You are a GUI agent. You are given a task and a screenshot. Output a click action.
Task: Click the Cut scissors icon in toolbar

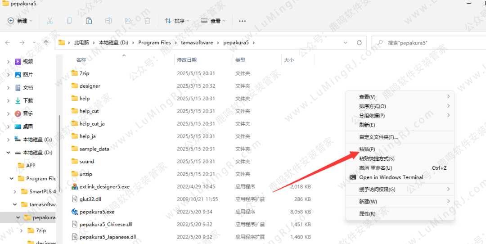point(50,21)
